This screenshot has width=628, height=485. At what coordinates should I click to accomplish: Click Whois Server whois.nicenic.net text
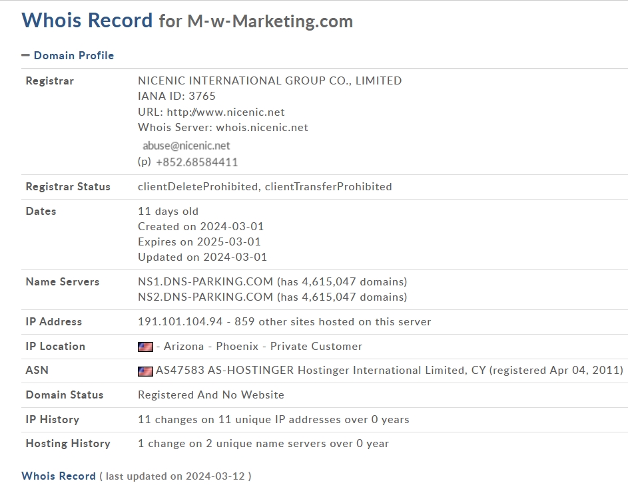[x=223, y=127]
